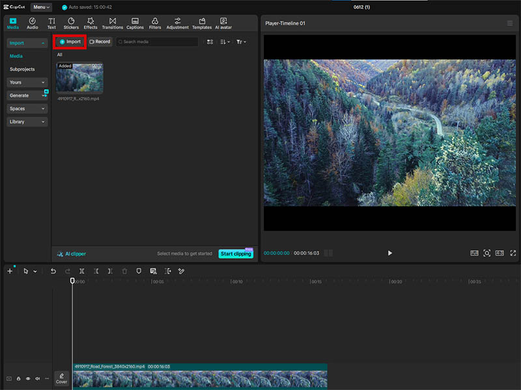
Task: Redo the last action
Action: (x=68, y=271)
